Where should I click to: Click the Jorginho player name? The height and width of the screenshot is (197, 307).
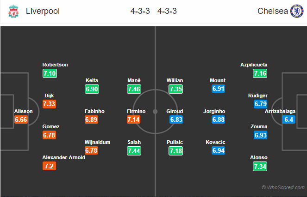coord(214,111)
